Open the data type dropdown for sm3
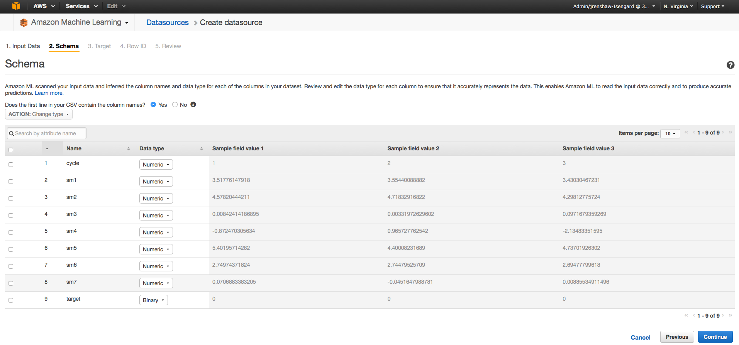This screenshot has height=345, width=739. point(156,215)
